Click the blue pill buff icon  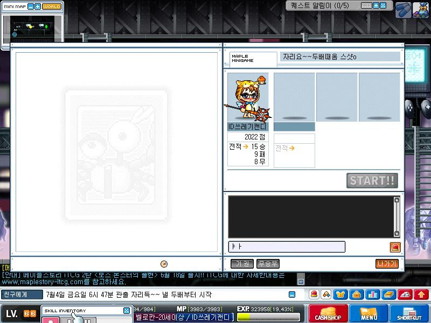tap(403, 10)
